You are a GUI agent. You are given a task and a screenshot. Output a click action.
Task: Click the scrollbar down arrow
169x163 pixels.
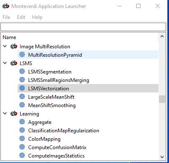(162, 157)
